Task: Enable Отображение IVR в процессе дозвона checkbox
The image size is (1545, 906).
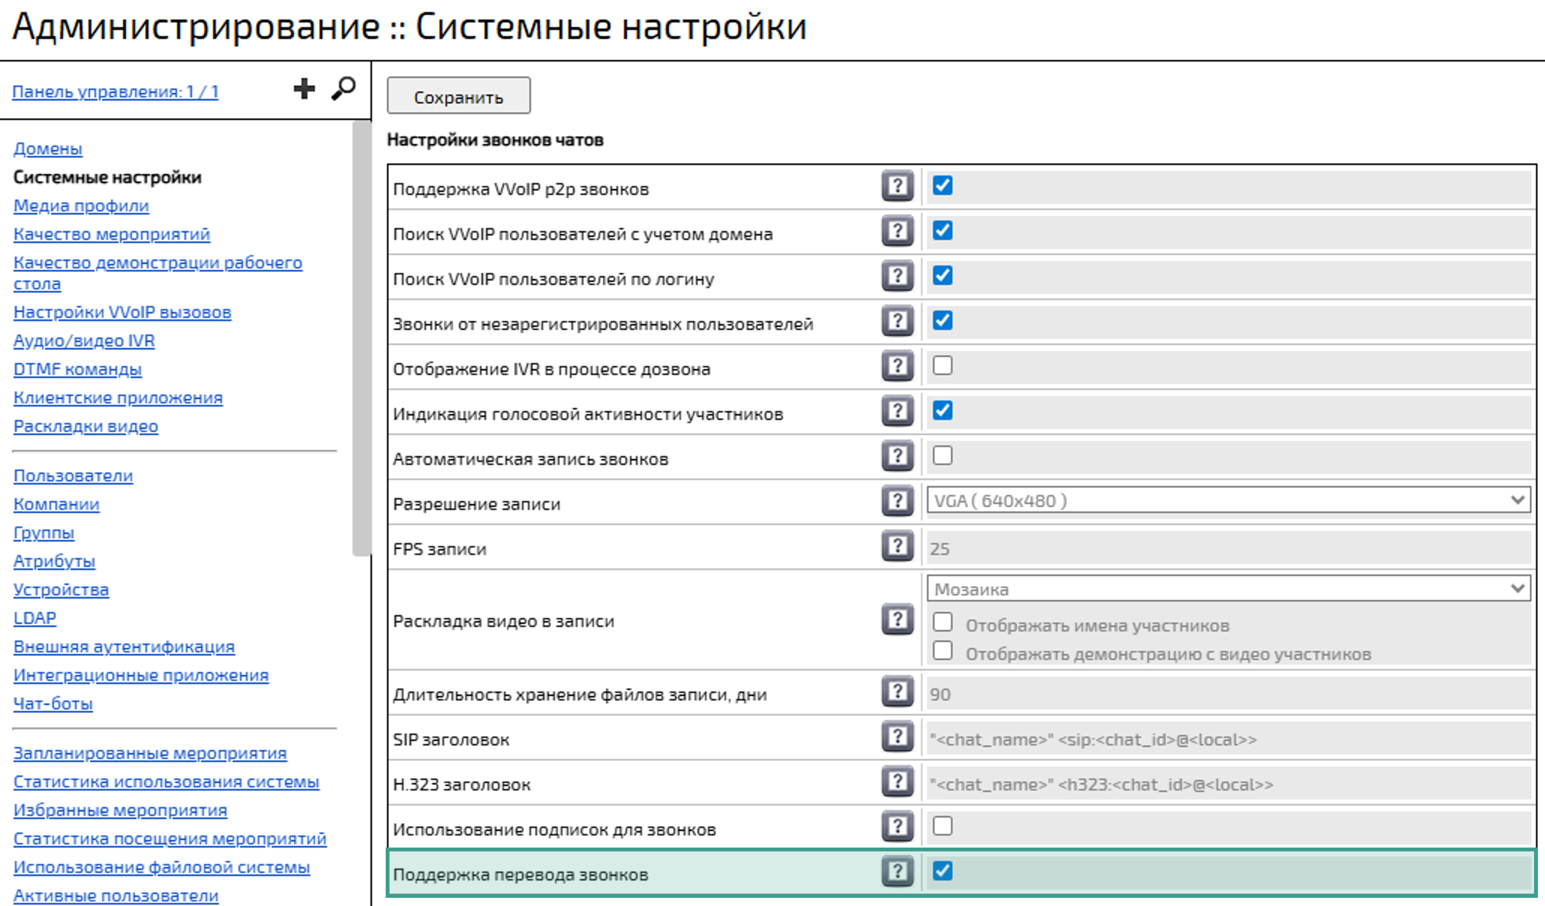Action: [x=942, y=366]
